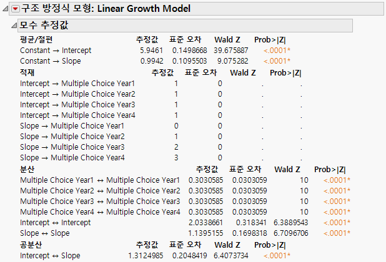Screen dimensions: 386x262
Task: Select the 공분산 table heading
Action: pos(31,245)
